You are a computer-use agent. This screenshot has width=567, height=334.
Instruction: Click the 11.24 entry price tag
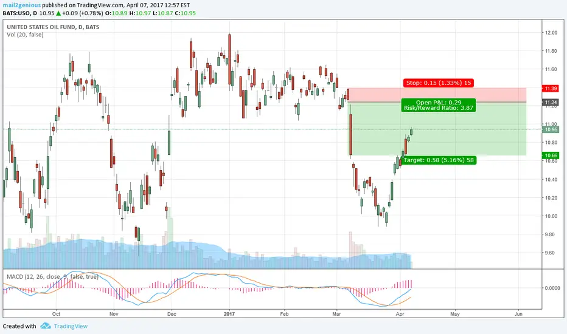pyautogui.click(x=551, y=103)
